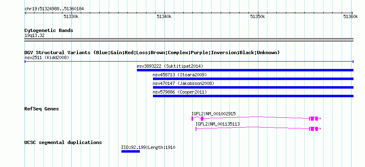Open the nsv458713 (Itsara2009) variant label

click(180, 75)
